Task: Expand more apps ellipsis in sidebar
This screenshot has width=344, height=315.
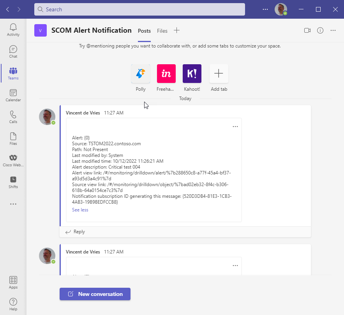Action: coord(13,204)
